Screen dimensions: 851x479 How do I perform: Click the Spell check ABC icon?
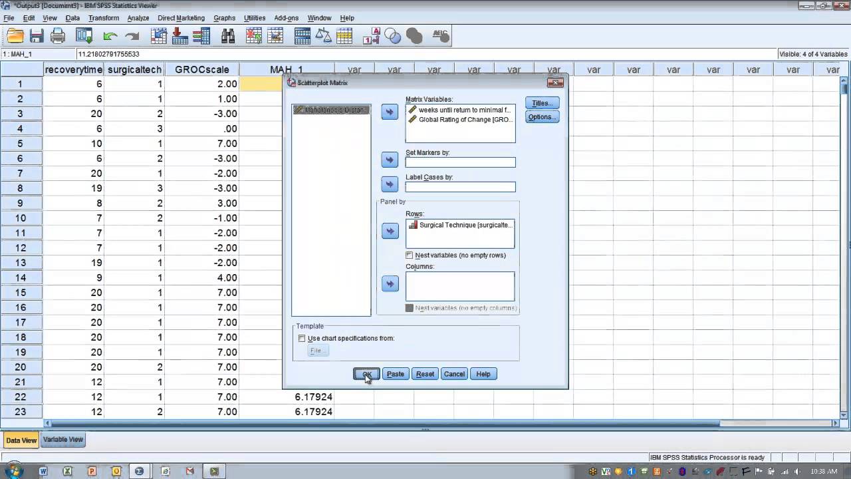pyautogui.click(x=441, y=36)
